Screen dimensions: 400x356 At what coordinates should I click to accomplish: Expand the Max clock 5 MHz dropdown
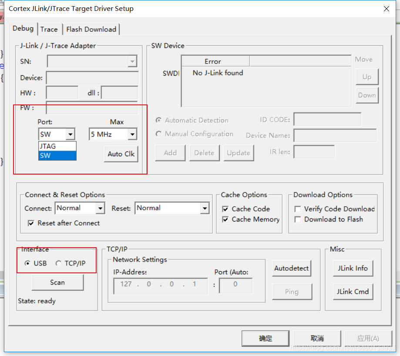tap(132, 134)
